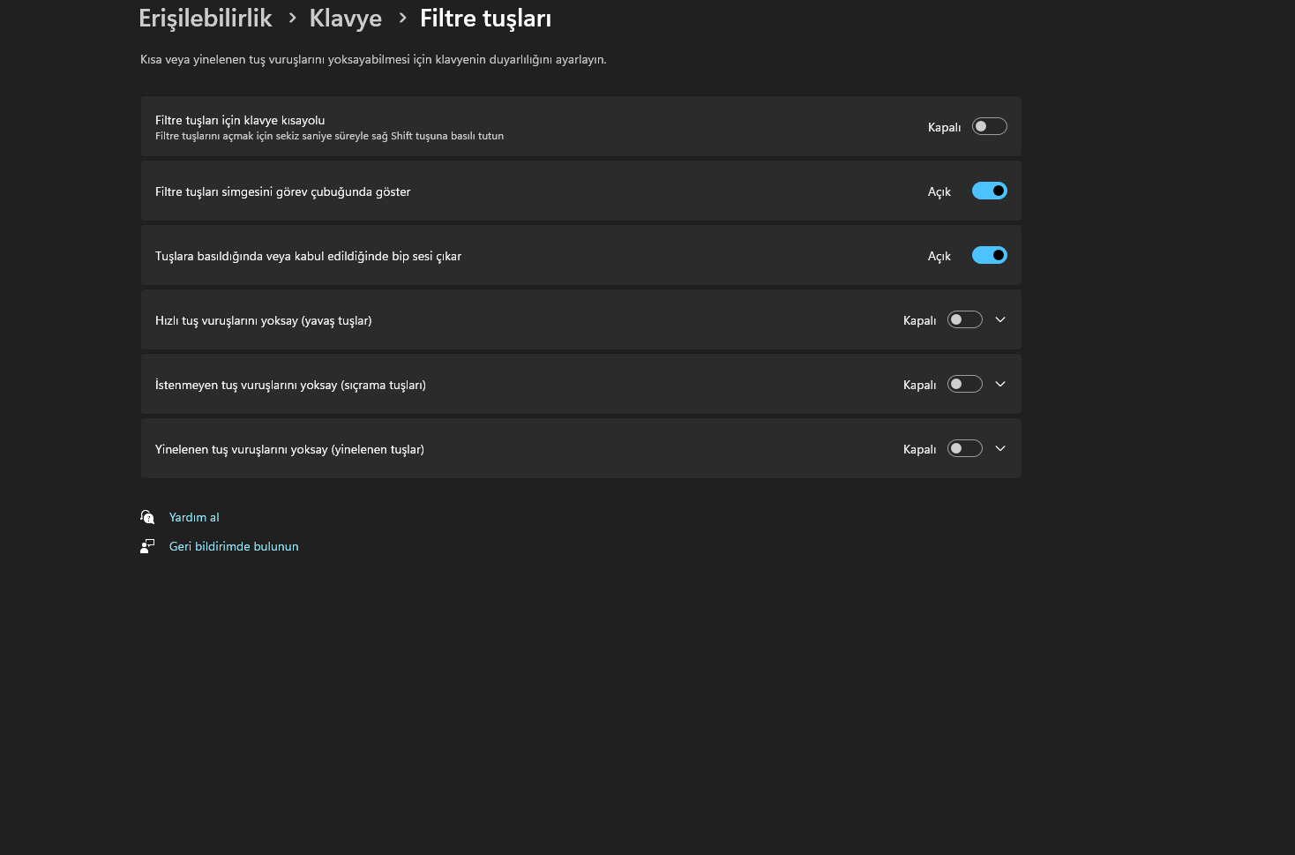Image resolution: width=1295 pixels, height=855 pixels.
Task: Expand the yavaş tuşlar settings chevron
Action: pyautogui.click(x=1000, y=319)
